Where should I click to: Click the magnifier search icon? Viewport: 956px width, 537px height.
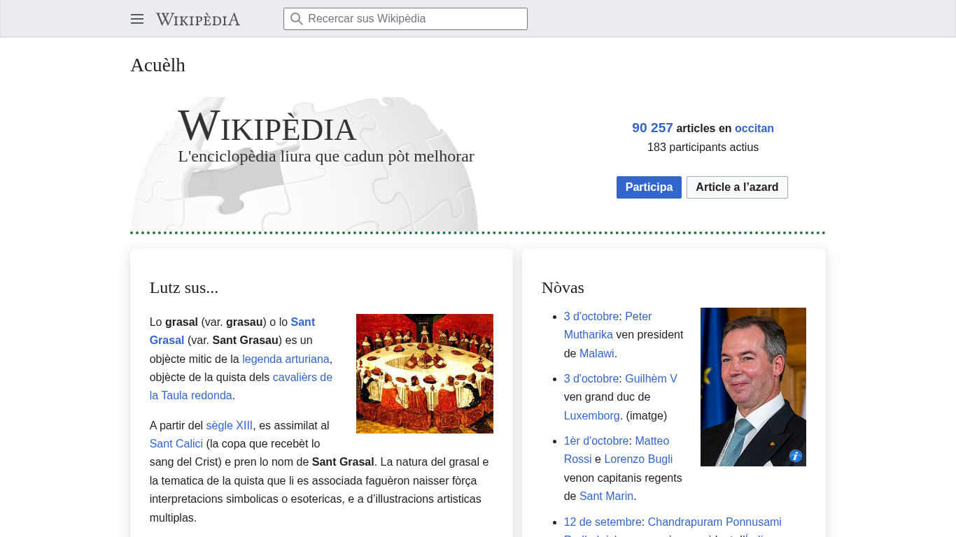297,19
